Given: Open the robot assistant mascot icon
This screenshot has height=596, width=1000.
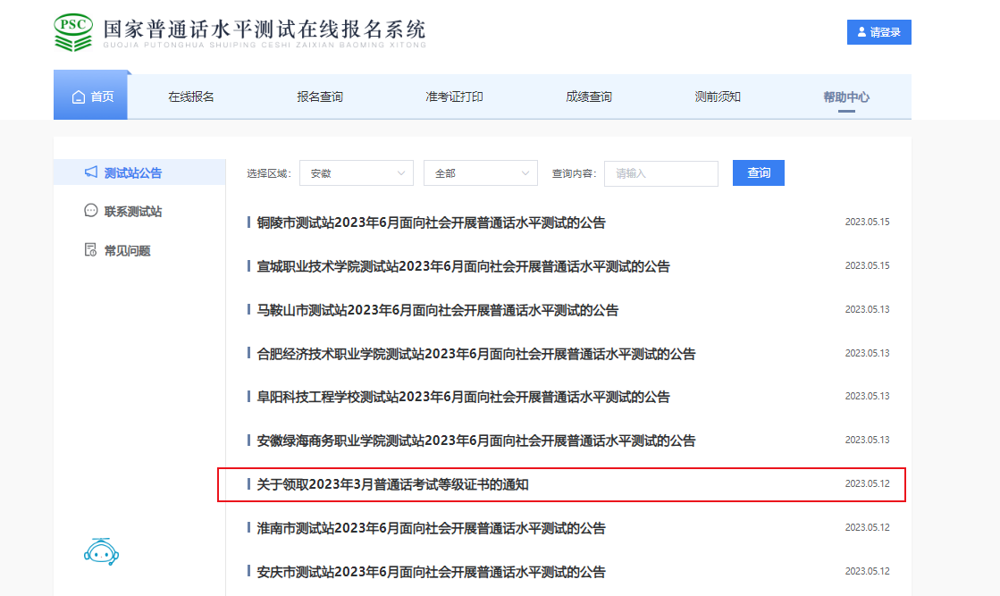Looking at the screenshot, I should point(101,553).
